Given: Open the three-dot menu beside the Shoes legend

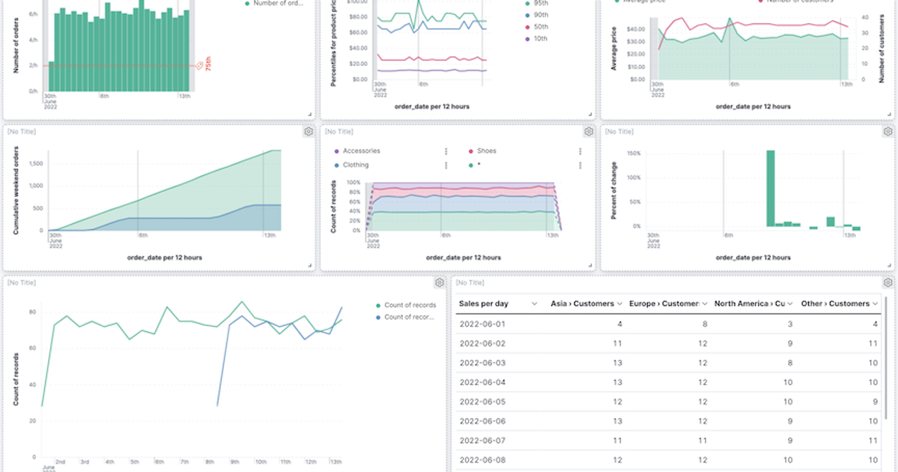Looking at the screenshot, I should (x=581, y=151).
